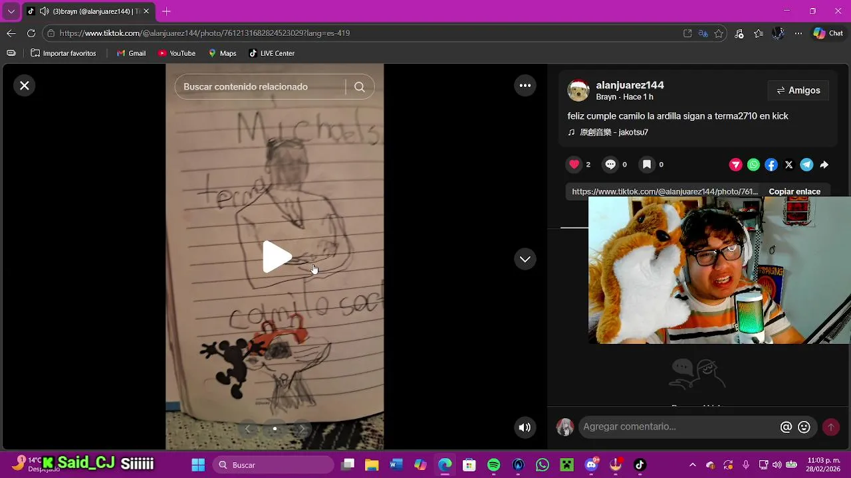Viewport: 851px width, 478px height.
Task: Open the Edge profile picture
Action: click(778, 33)
